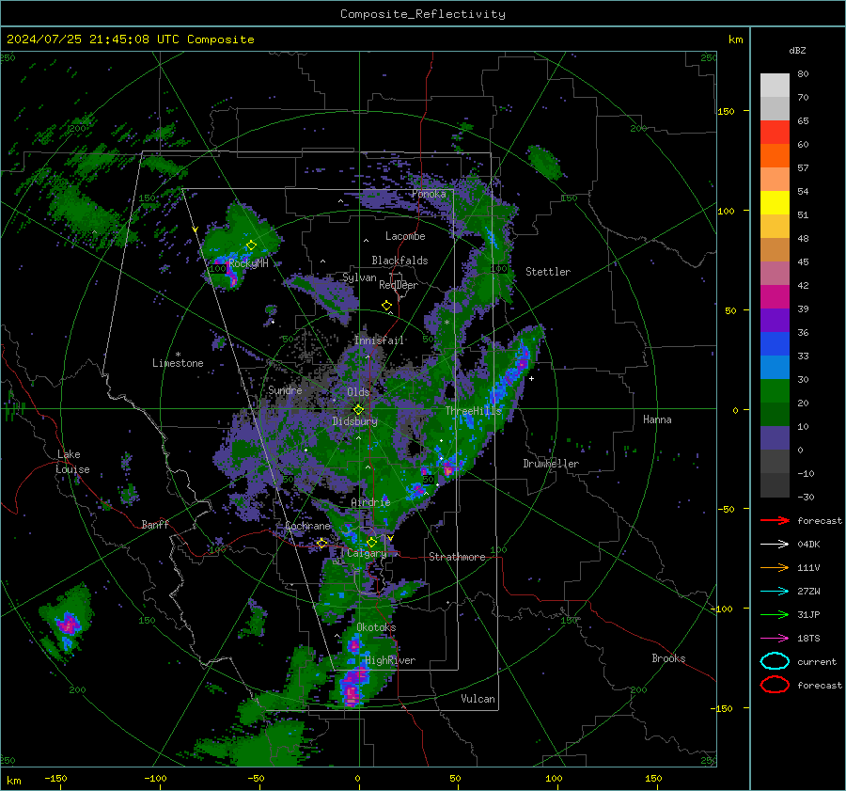
Task: Click the Sylvan label
Action: (x=359, y=278)
